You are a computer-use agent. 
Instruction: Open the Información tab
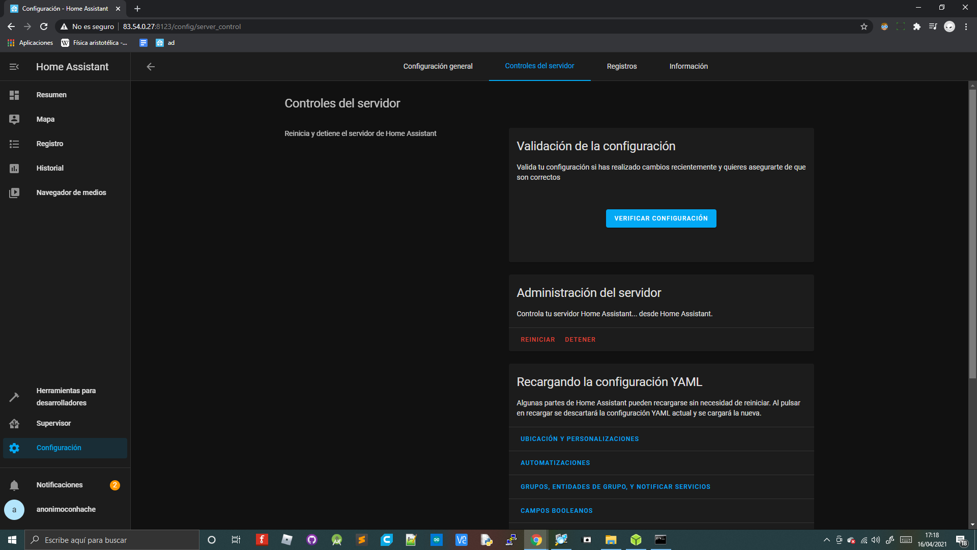coord(688,67)
